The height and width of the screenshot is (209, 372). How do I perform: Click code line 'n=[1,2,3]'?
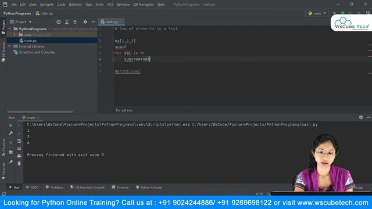click(126, 41)
